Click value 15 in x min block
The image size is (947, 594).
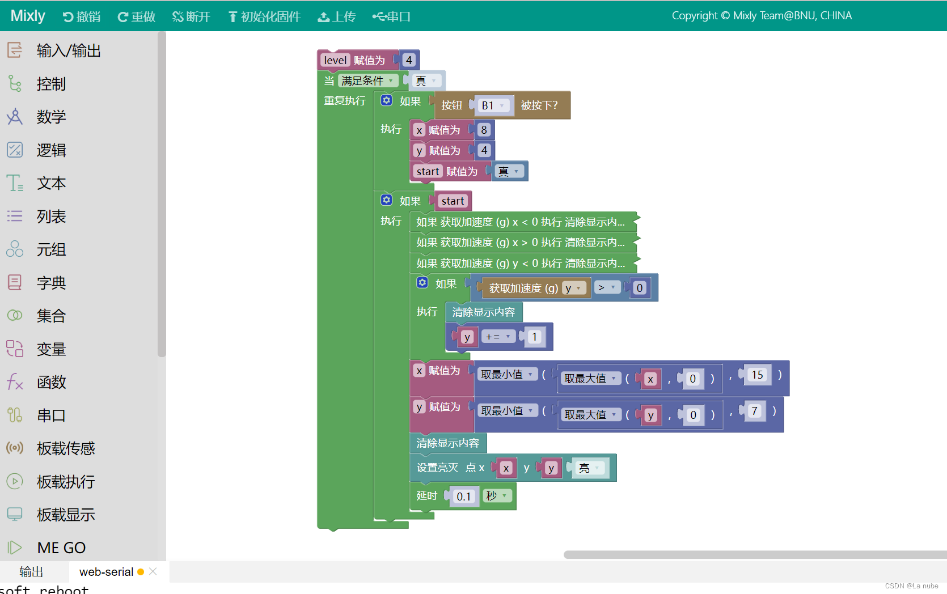pos(757,375)
